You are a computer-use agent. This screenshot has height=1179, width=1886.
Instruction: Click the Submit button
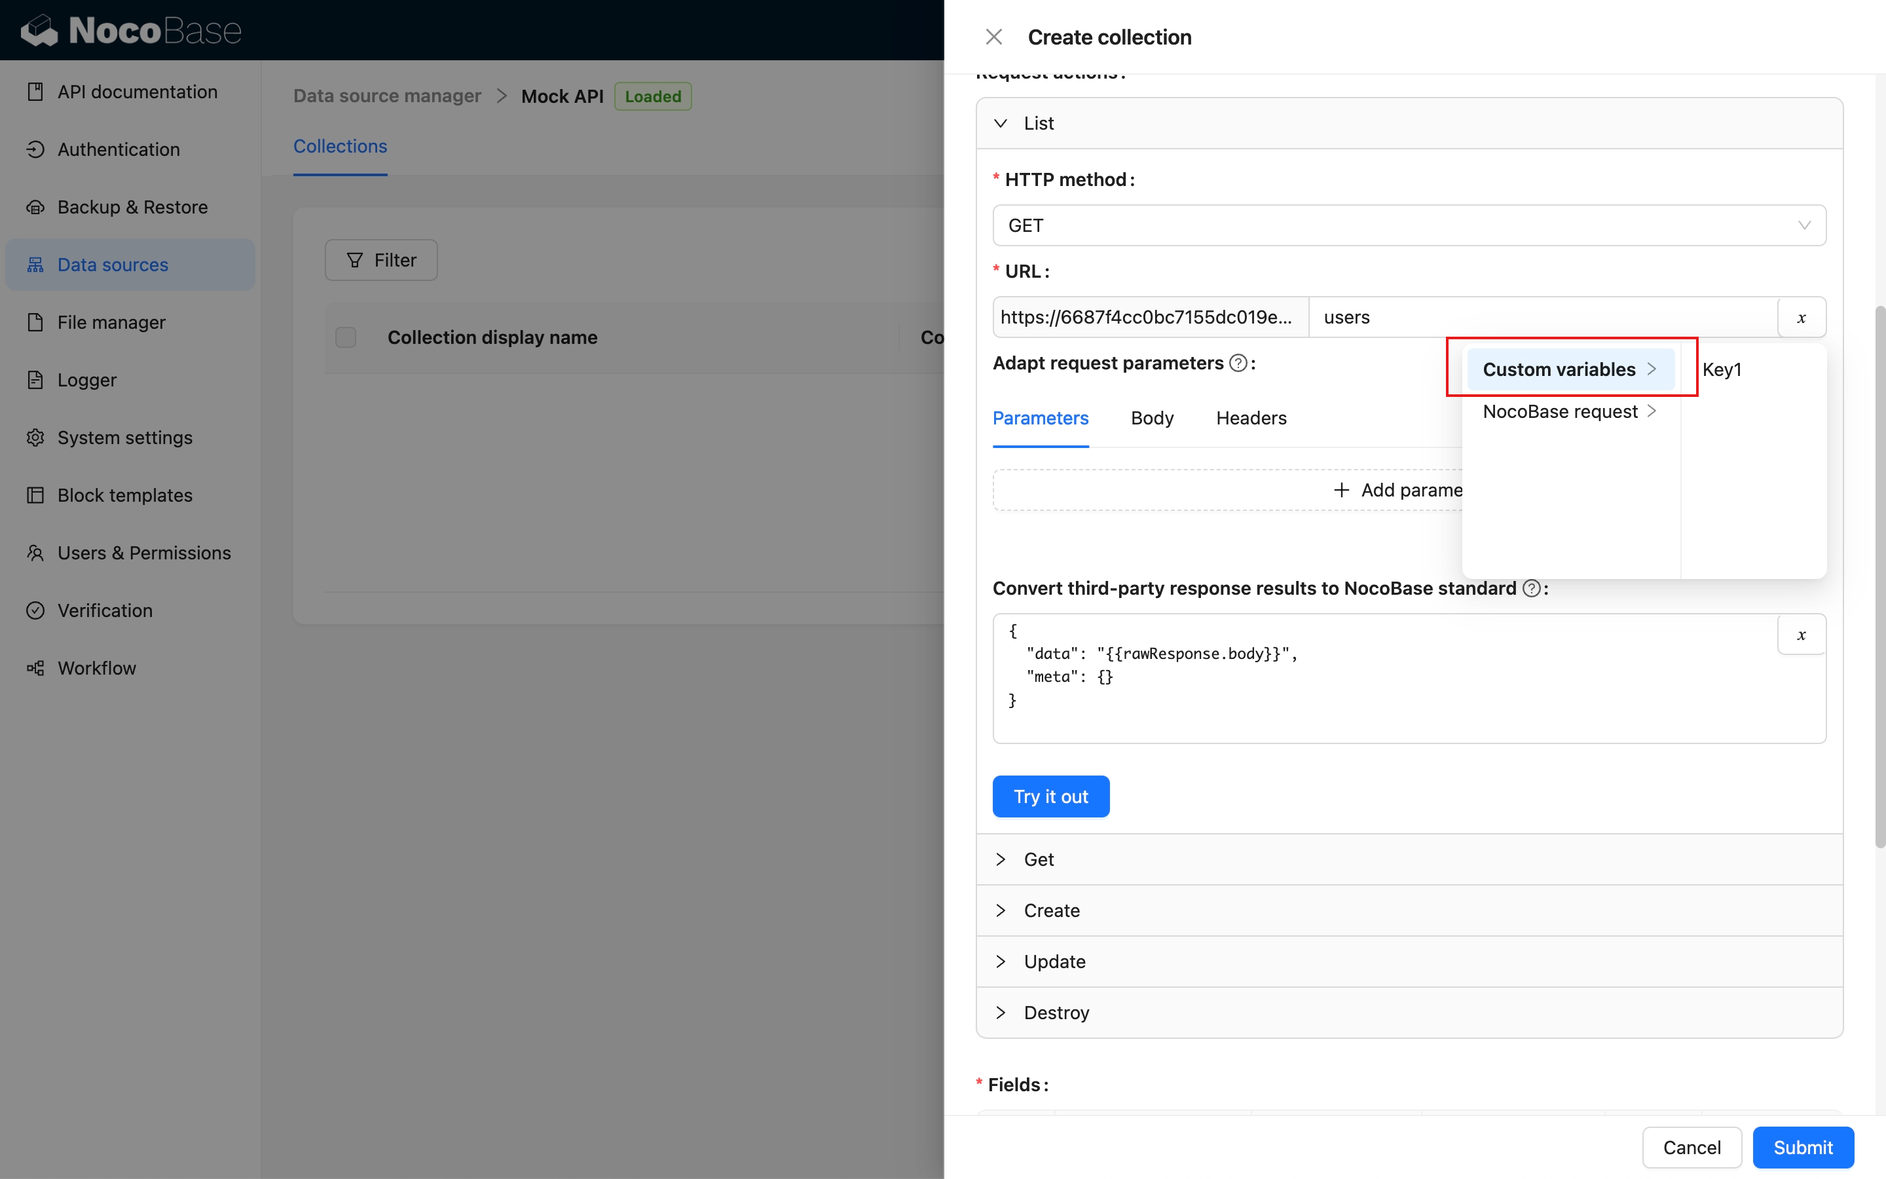click(x=1803, y=1147)
